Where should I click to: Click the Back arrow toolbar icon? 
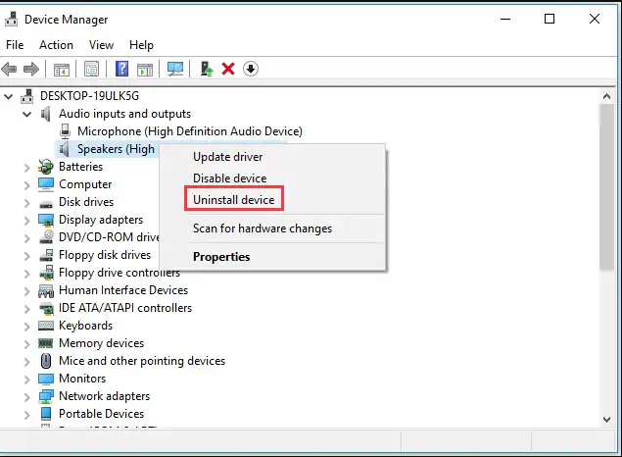click(9, 69)
